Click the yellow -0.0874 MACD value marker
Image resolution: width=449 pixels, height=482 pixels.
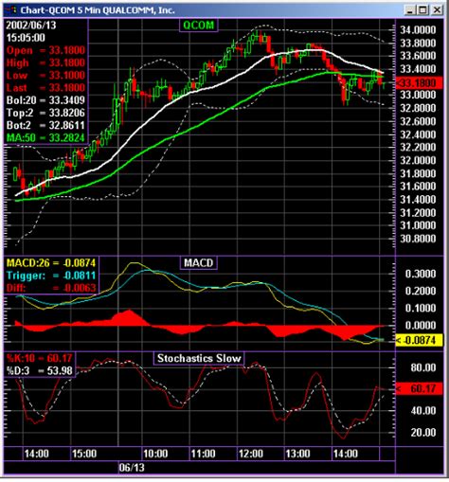(x=419, y=340)
